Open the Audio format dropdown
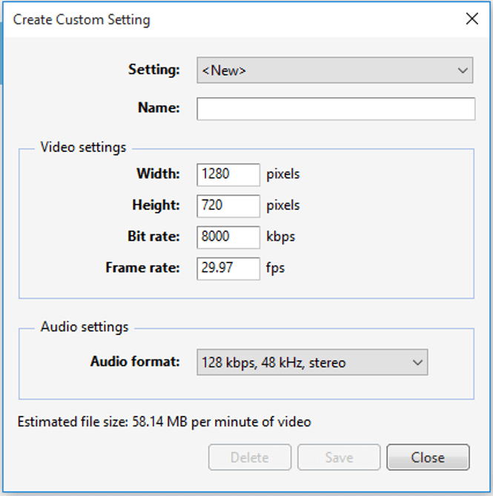 click(312, 363)
